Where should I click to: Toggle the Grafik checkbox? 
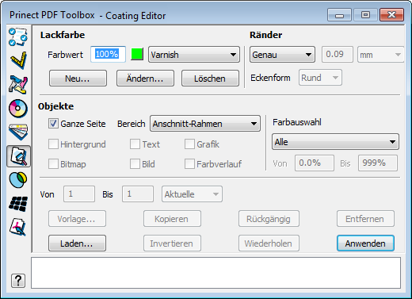[189, 144]
